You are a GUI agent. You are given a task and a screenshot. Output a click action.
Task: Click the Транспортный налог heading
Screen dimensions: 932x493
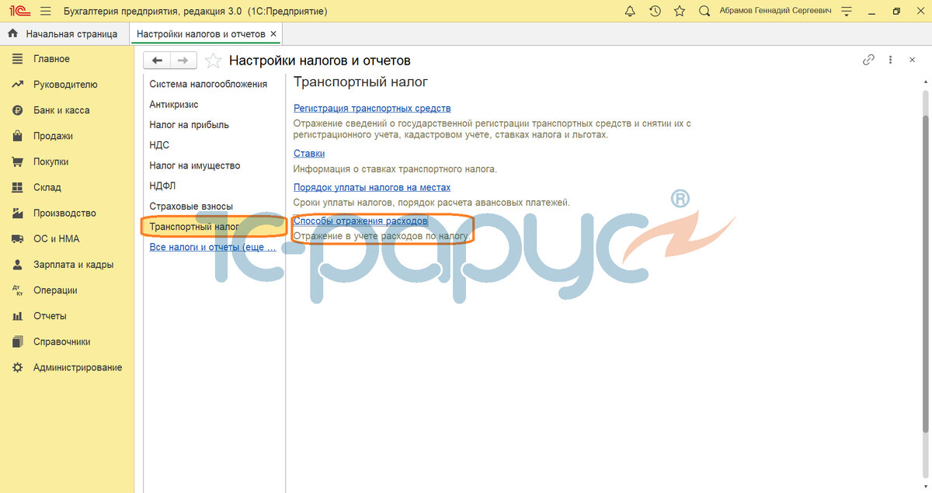tap(361, 82)
